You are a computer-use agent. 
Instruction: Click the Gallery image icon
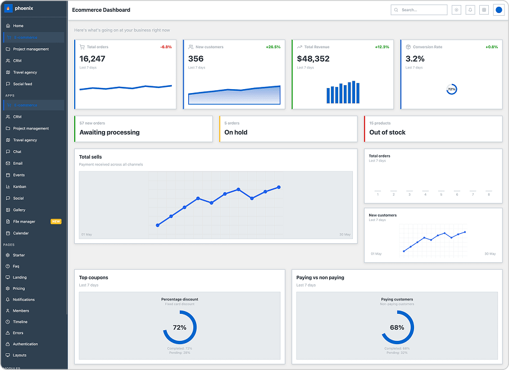pyautogui.click(x=8, y=210)
